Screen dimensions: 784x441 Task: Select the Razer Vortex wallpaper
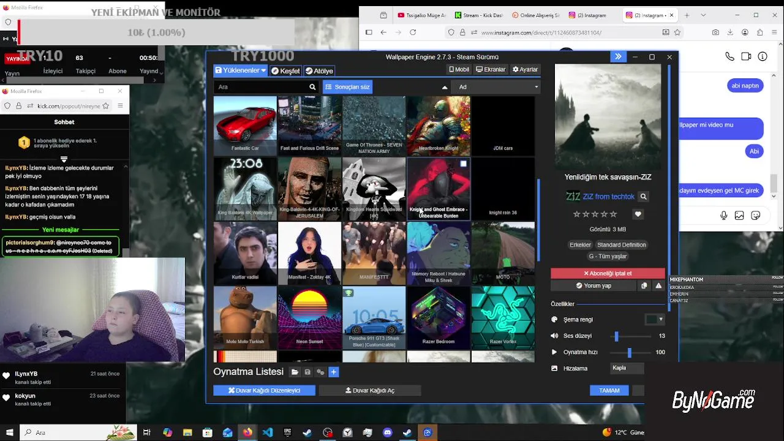click(503, 317)
